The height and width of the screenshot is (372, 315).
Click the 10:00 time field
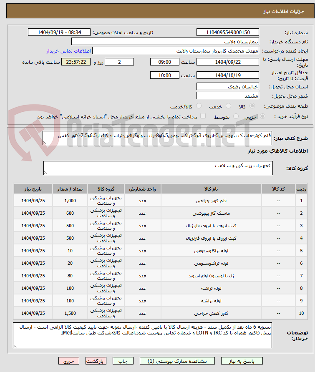coord(164,75)
